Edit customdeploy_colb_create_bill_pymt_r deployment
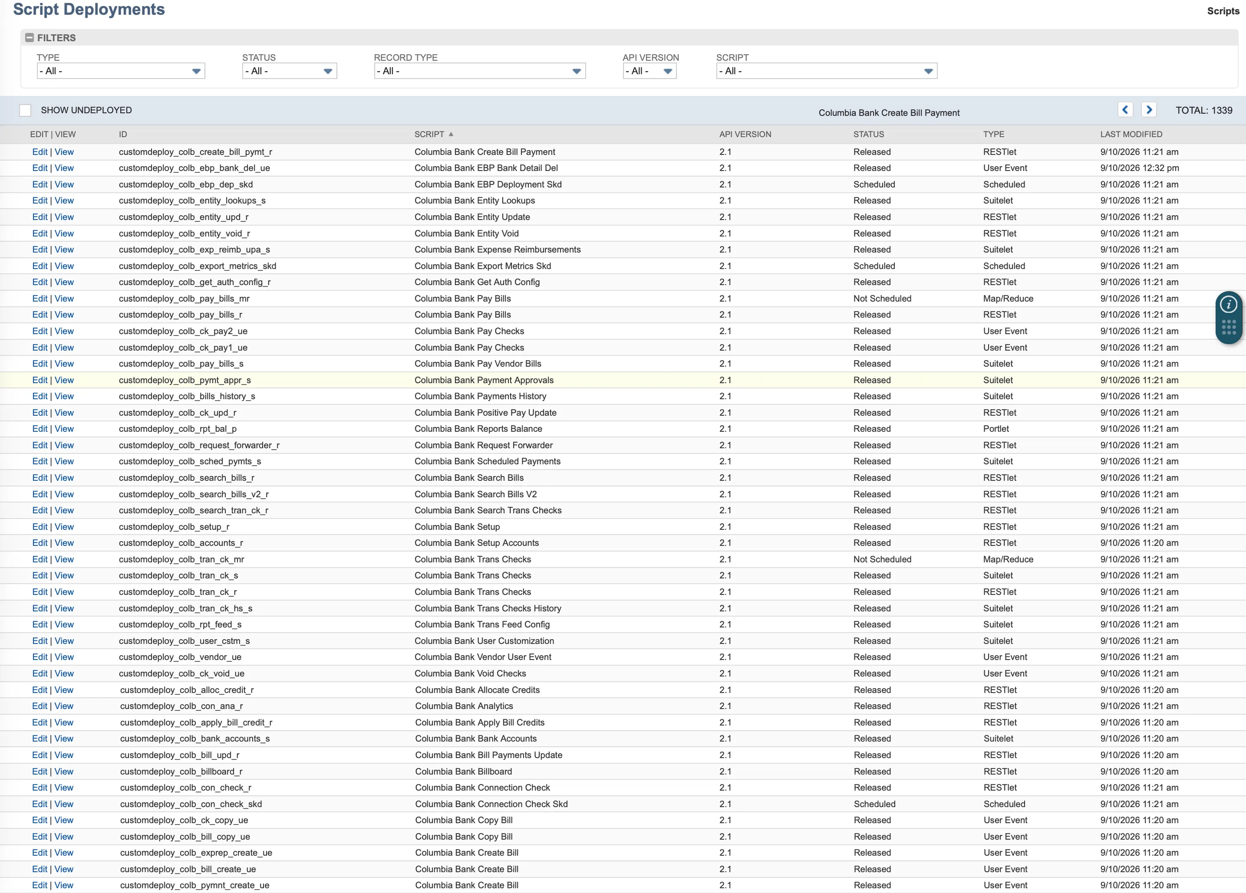Viewport: 1246px width, 893px height. [40, 152]
